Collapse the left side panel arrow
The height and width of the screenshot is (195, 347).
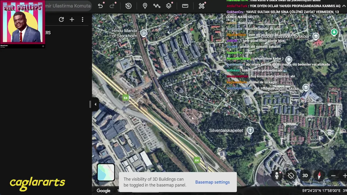95,104
